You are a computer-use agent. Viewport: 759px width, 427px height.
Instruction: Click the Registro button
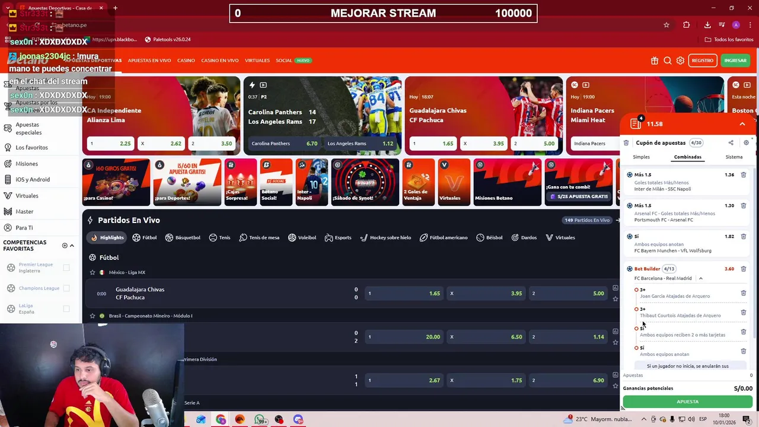coord(703,60)
